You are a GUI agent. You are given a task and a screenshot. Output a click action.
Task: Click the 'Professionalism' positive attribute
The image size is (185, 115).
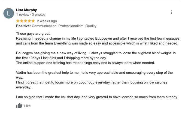coord(71,26)
